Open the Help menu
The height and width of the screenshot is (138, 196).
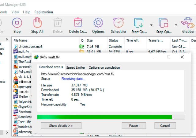click(27, 12)
